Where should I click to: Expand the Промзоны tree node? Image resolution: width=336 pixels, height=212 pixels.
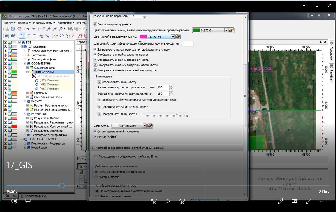tap(27, 93)
